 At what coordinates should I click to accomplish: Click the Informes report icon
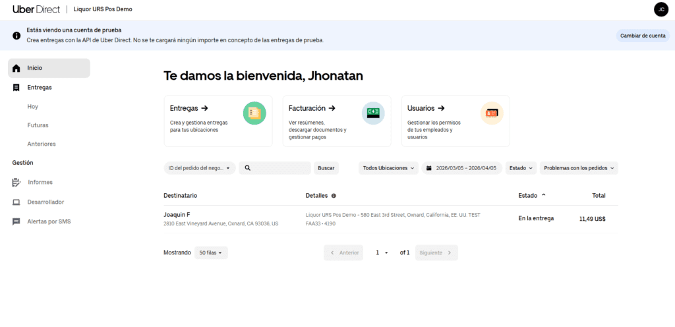16,183
